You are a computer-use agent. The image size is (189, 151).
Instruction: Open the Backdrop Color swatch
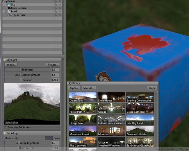(x=49, y=138)
